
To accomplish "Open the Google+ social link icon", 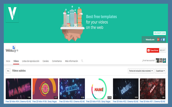I will click(158, 40).
